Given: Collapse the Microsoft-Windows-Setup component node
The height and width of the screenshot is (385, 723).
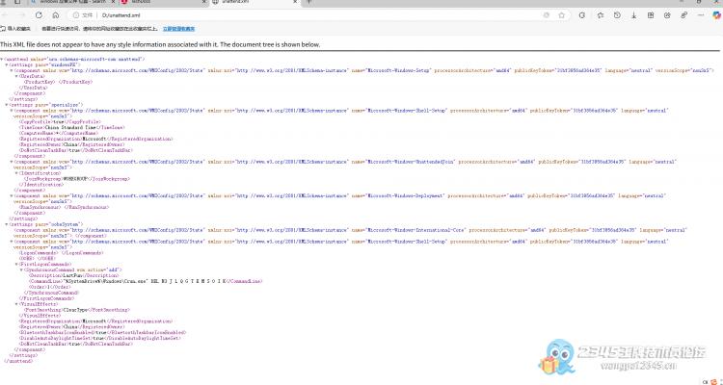Looking at the screenshot, I should (x=12, y=70).
